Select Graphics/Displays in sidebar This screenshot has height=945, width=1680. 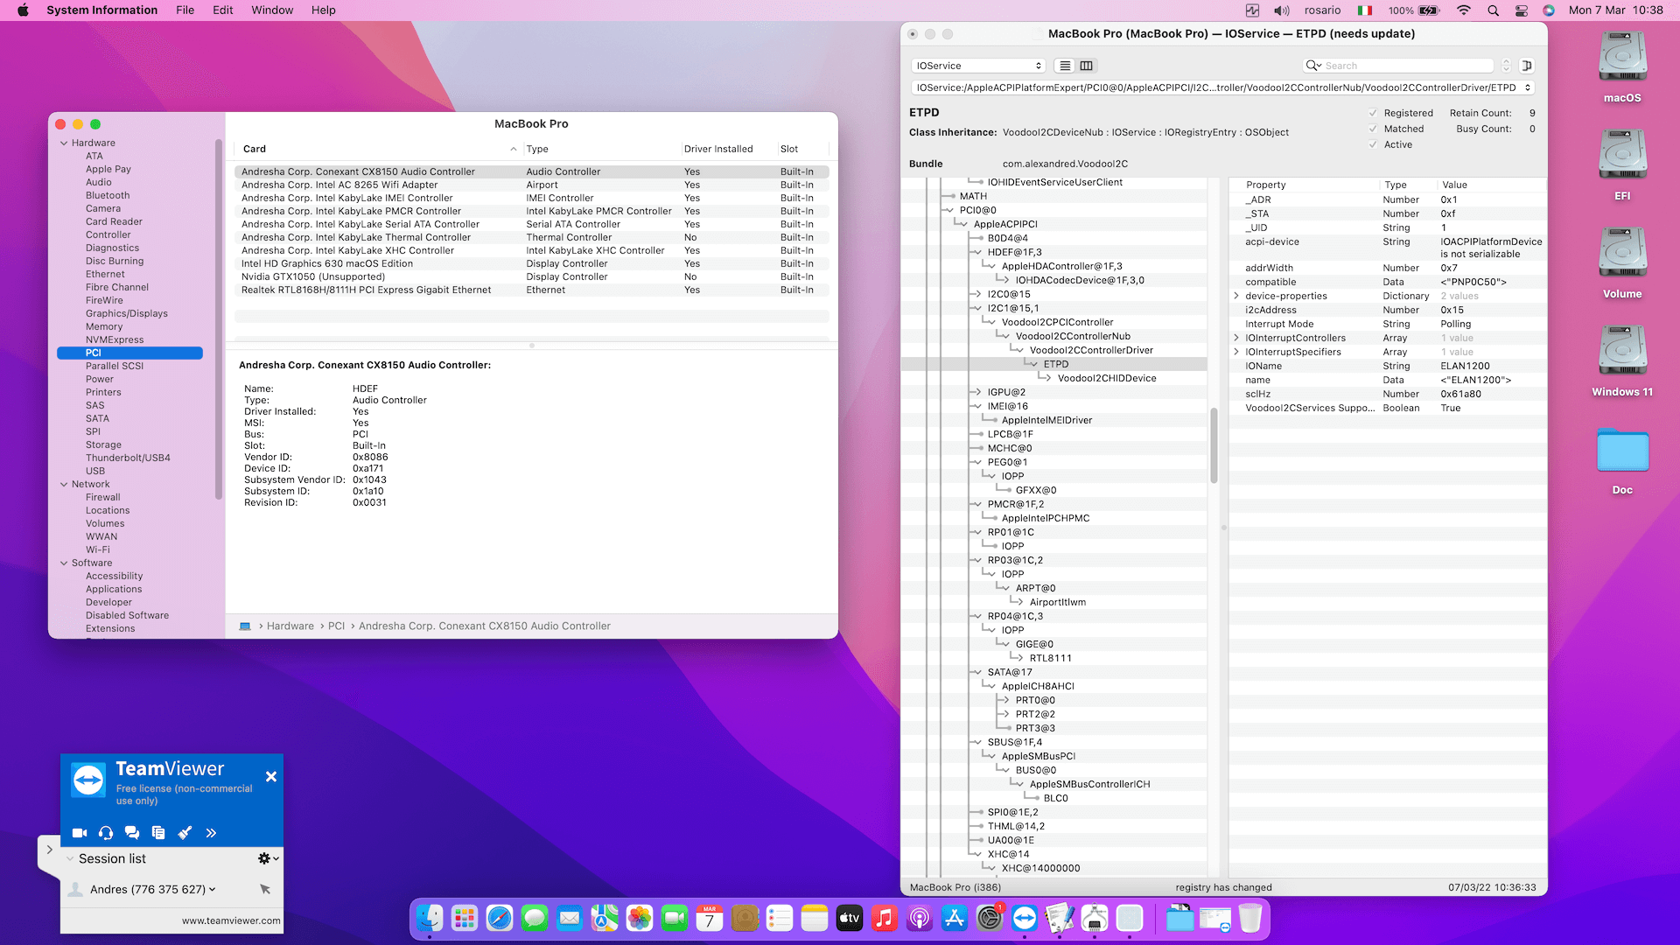tap(126, 313)
